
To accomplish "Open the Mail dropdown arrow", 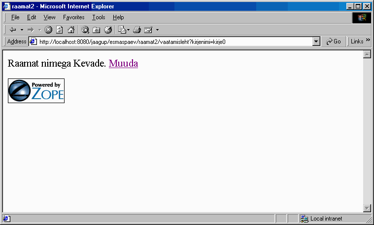I will 128,30.
